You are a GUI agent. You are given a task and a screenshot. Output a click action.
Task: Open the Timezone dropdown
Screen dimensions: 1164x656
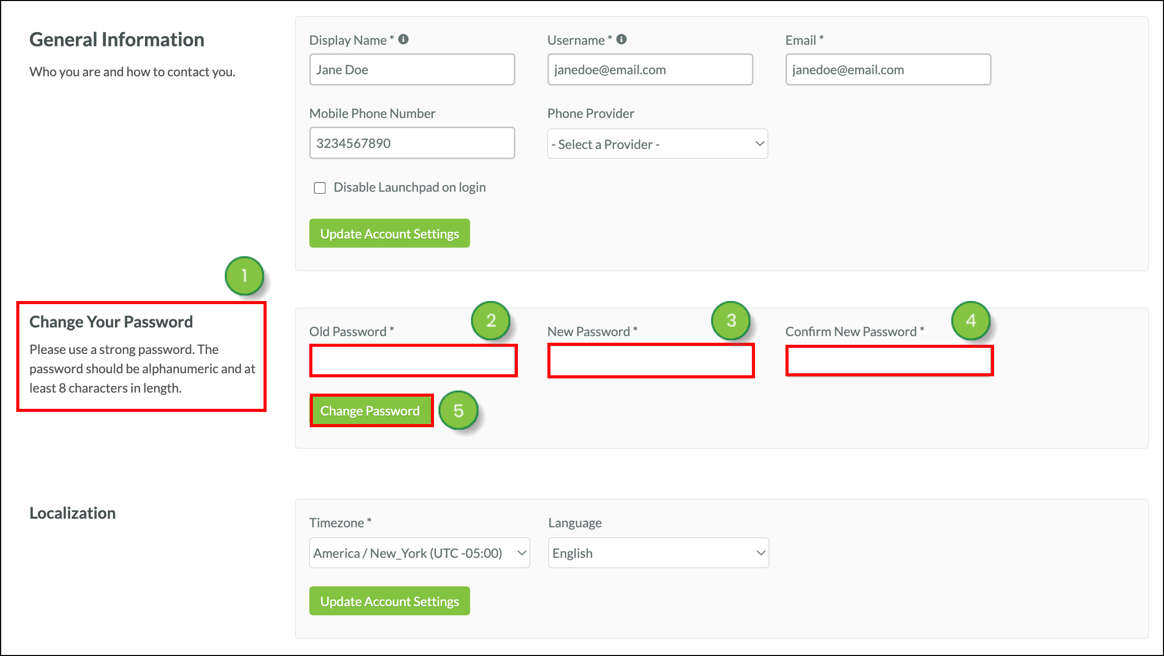pos(419,553)
